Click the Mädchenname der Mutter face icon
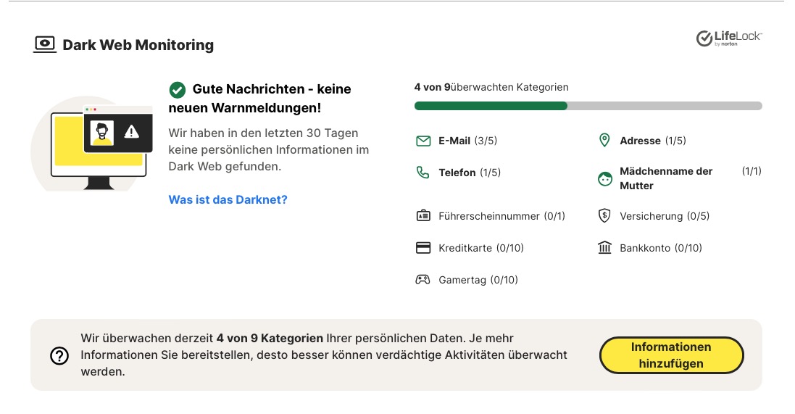 click(605, 178)
